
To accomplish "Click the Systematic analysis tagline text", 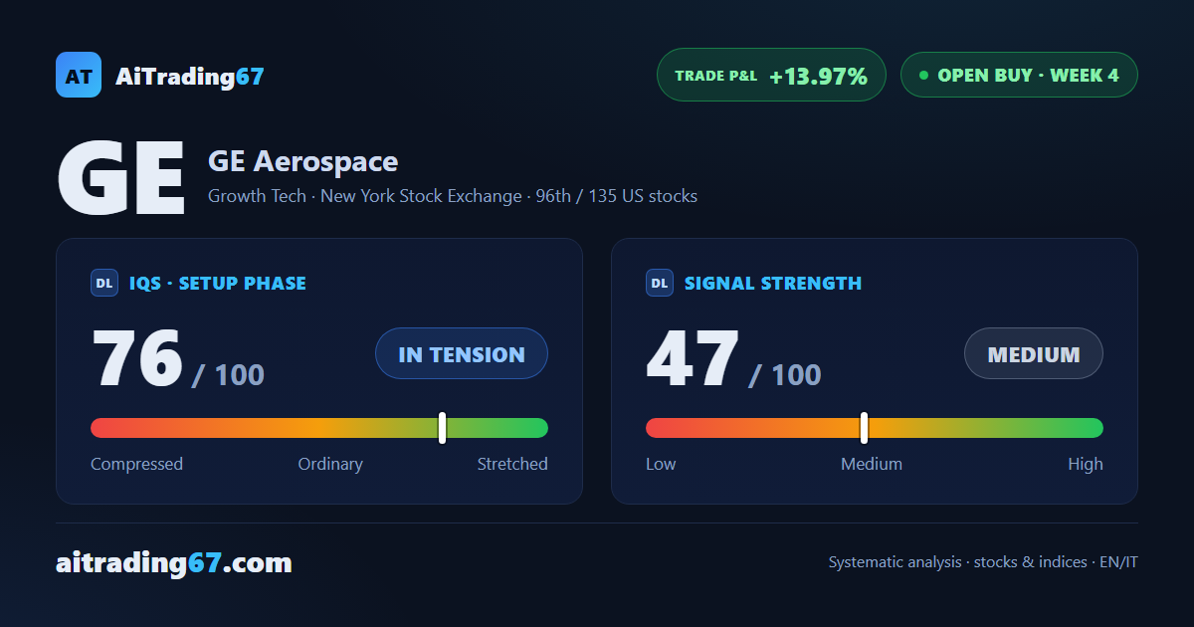I will [x=983, y=562].
